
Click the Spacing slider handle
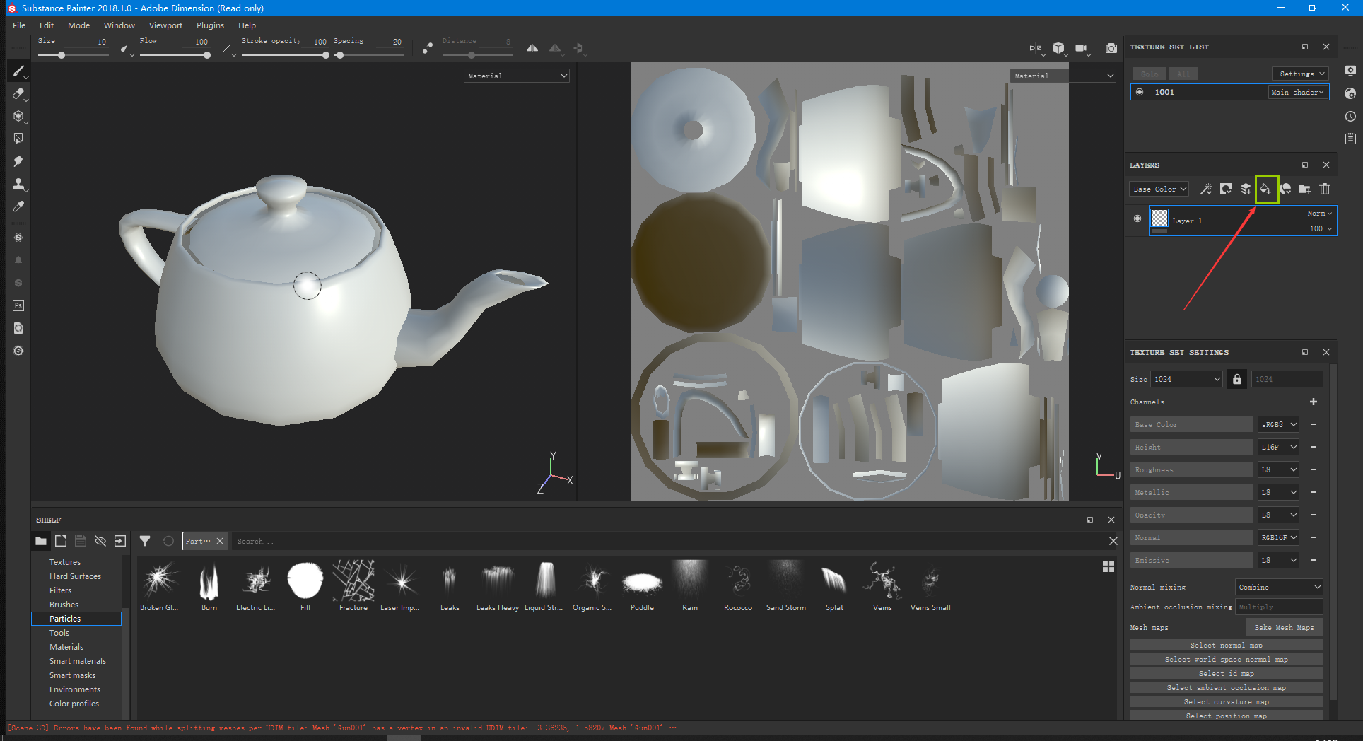pyautogui.click(x=340, y=55)
